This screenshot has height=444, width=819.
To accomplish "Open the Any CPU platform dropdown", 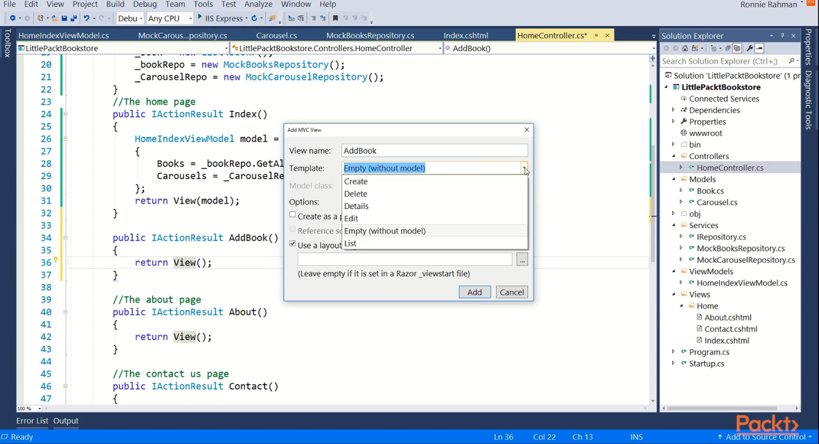I will (190, 18).
